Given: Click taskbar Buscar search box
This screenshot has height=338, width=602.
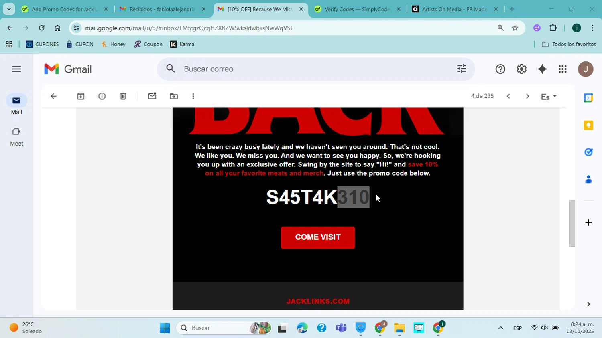Looking at the screenshot, I should coord(224,328).
